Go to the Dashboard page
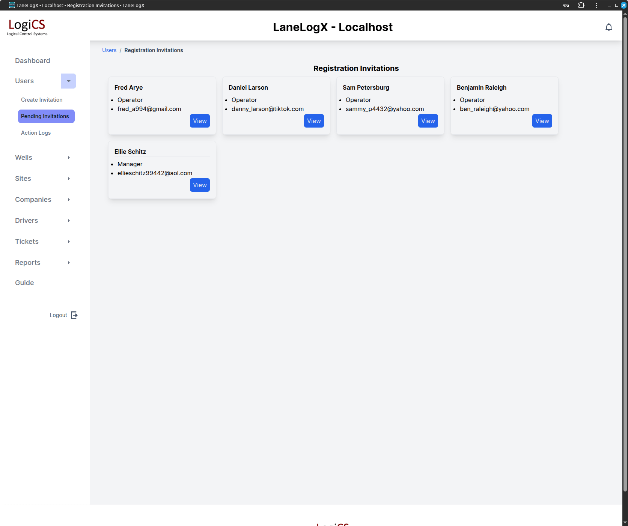The width and height of the screenshot is (628, 526). (x=32, y=61)
